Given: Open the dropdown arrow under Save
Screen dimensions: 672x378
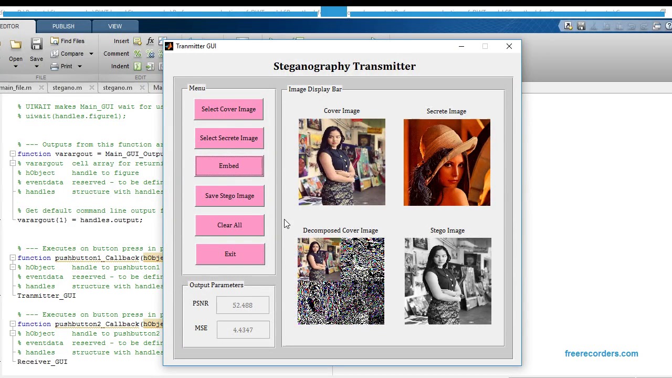Looking at the screenshot, I should point(36,66).
